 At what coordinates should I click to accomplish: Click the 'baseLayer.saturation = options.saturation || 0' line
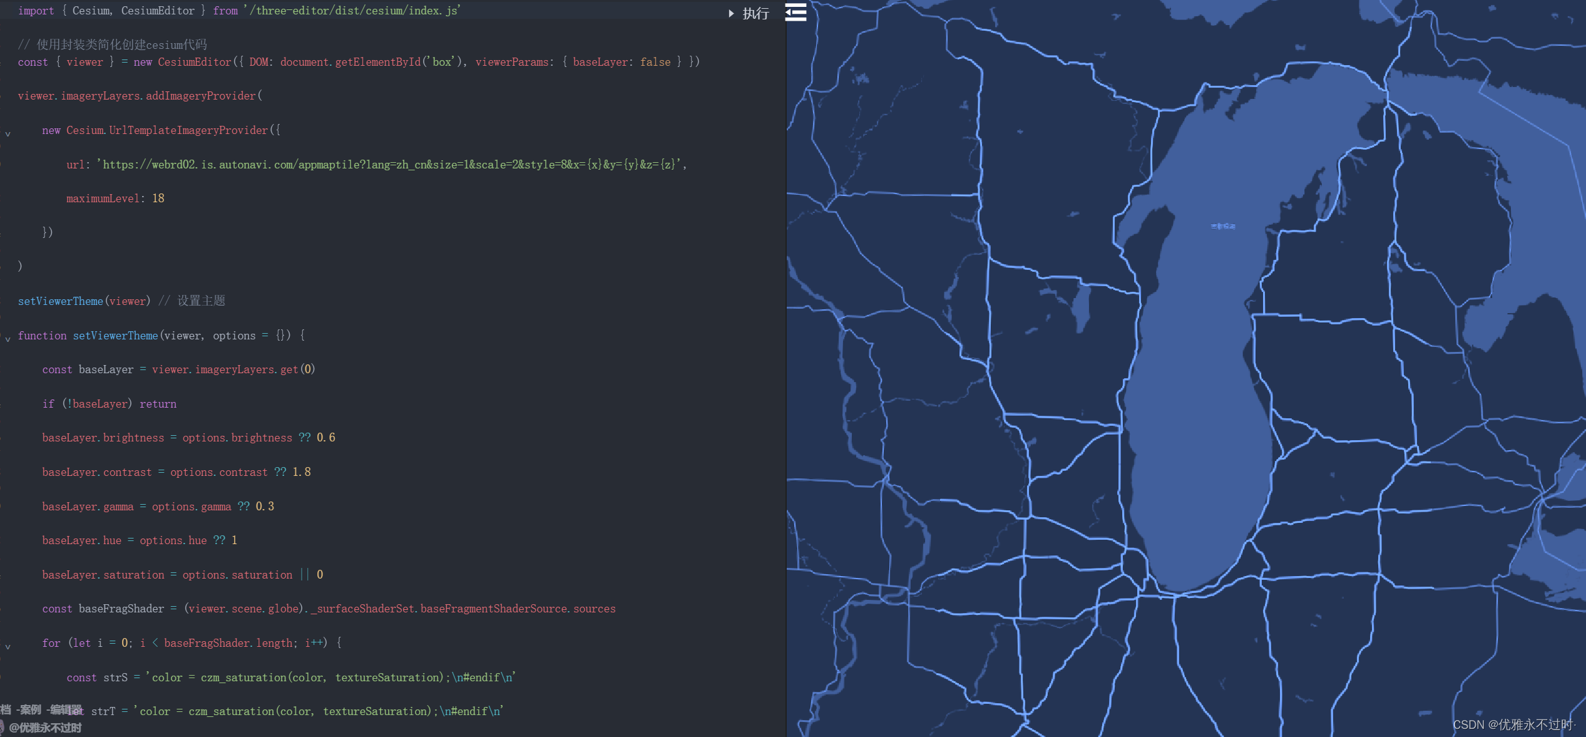tap(183, 575)
